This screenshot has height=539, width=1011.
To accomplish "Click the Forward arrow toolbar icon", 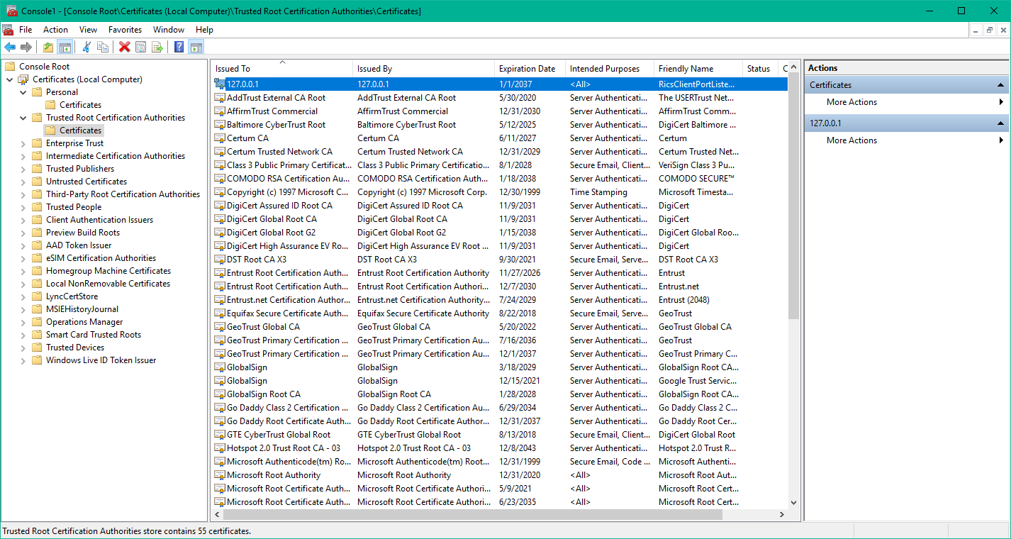I will click(x=26, y=47).
